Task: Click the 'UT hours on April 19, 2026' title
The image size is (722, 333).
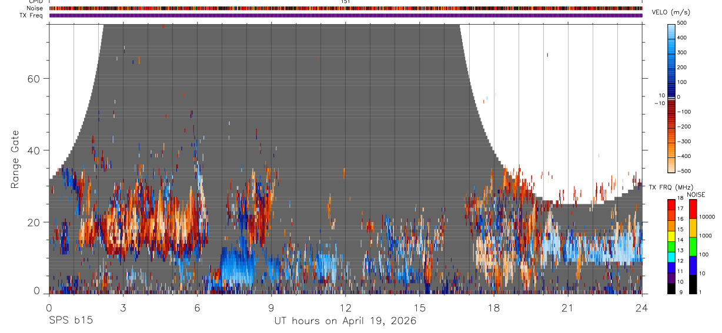Action: pos(345,321)
